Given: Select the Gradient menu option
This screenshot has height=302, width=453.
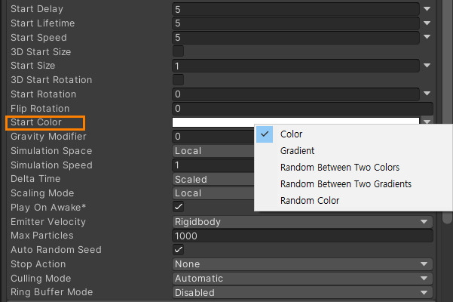Looking at the screenshot, I should click(x=353, y=151).
